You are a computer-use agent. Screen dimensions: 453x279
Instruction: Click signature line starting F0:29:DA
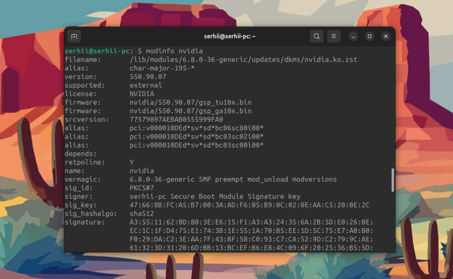point(251,240)
